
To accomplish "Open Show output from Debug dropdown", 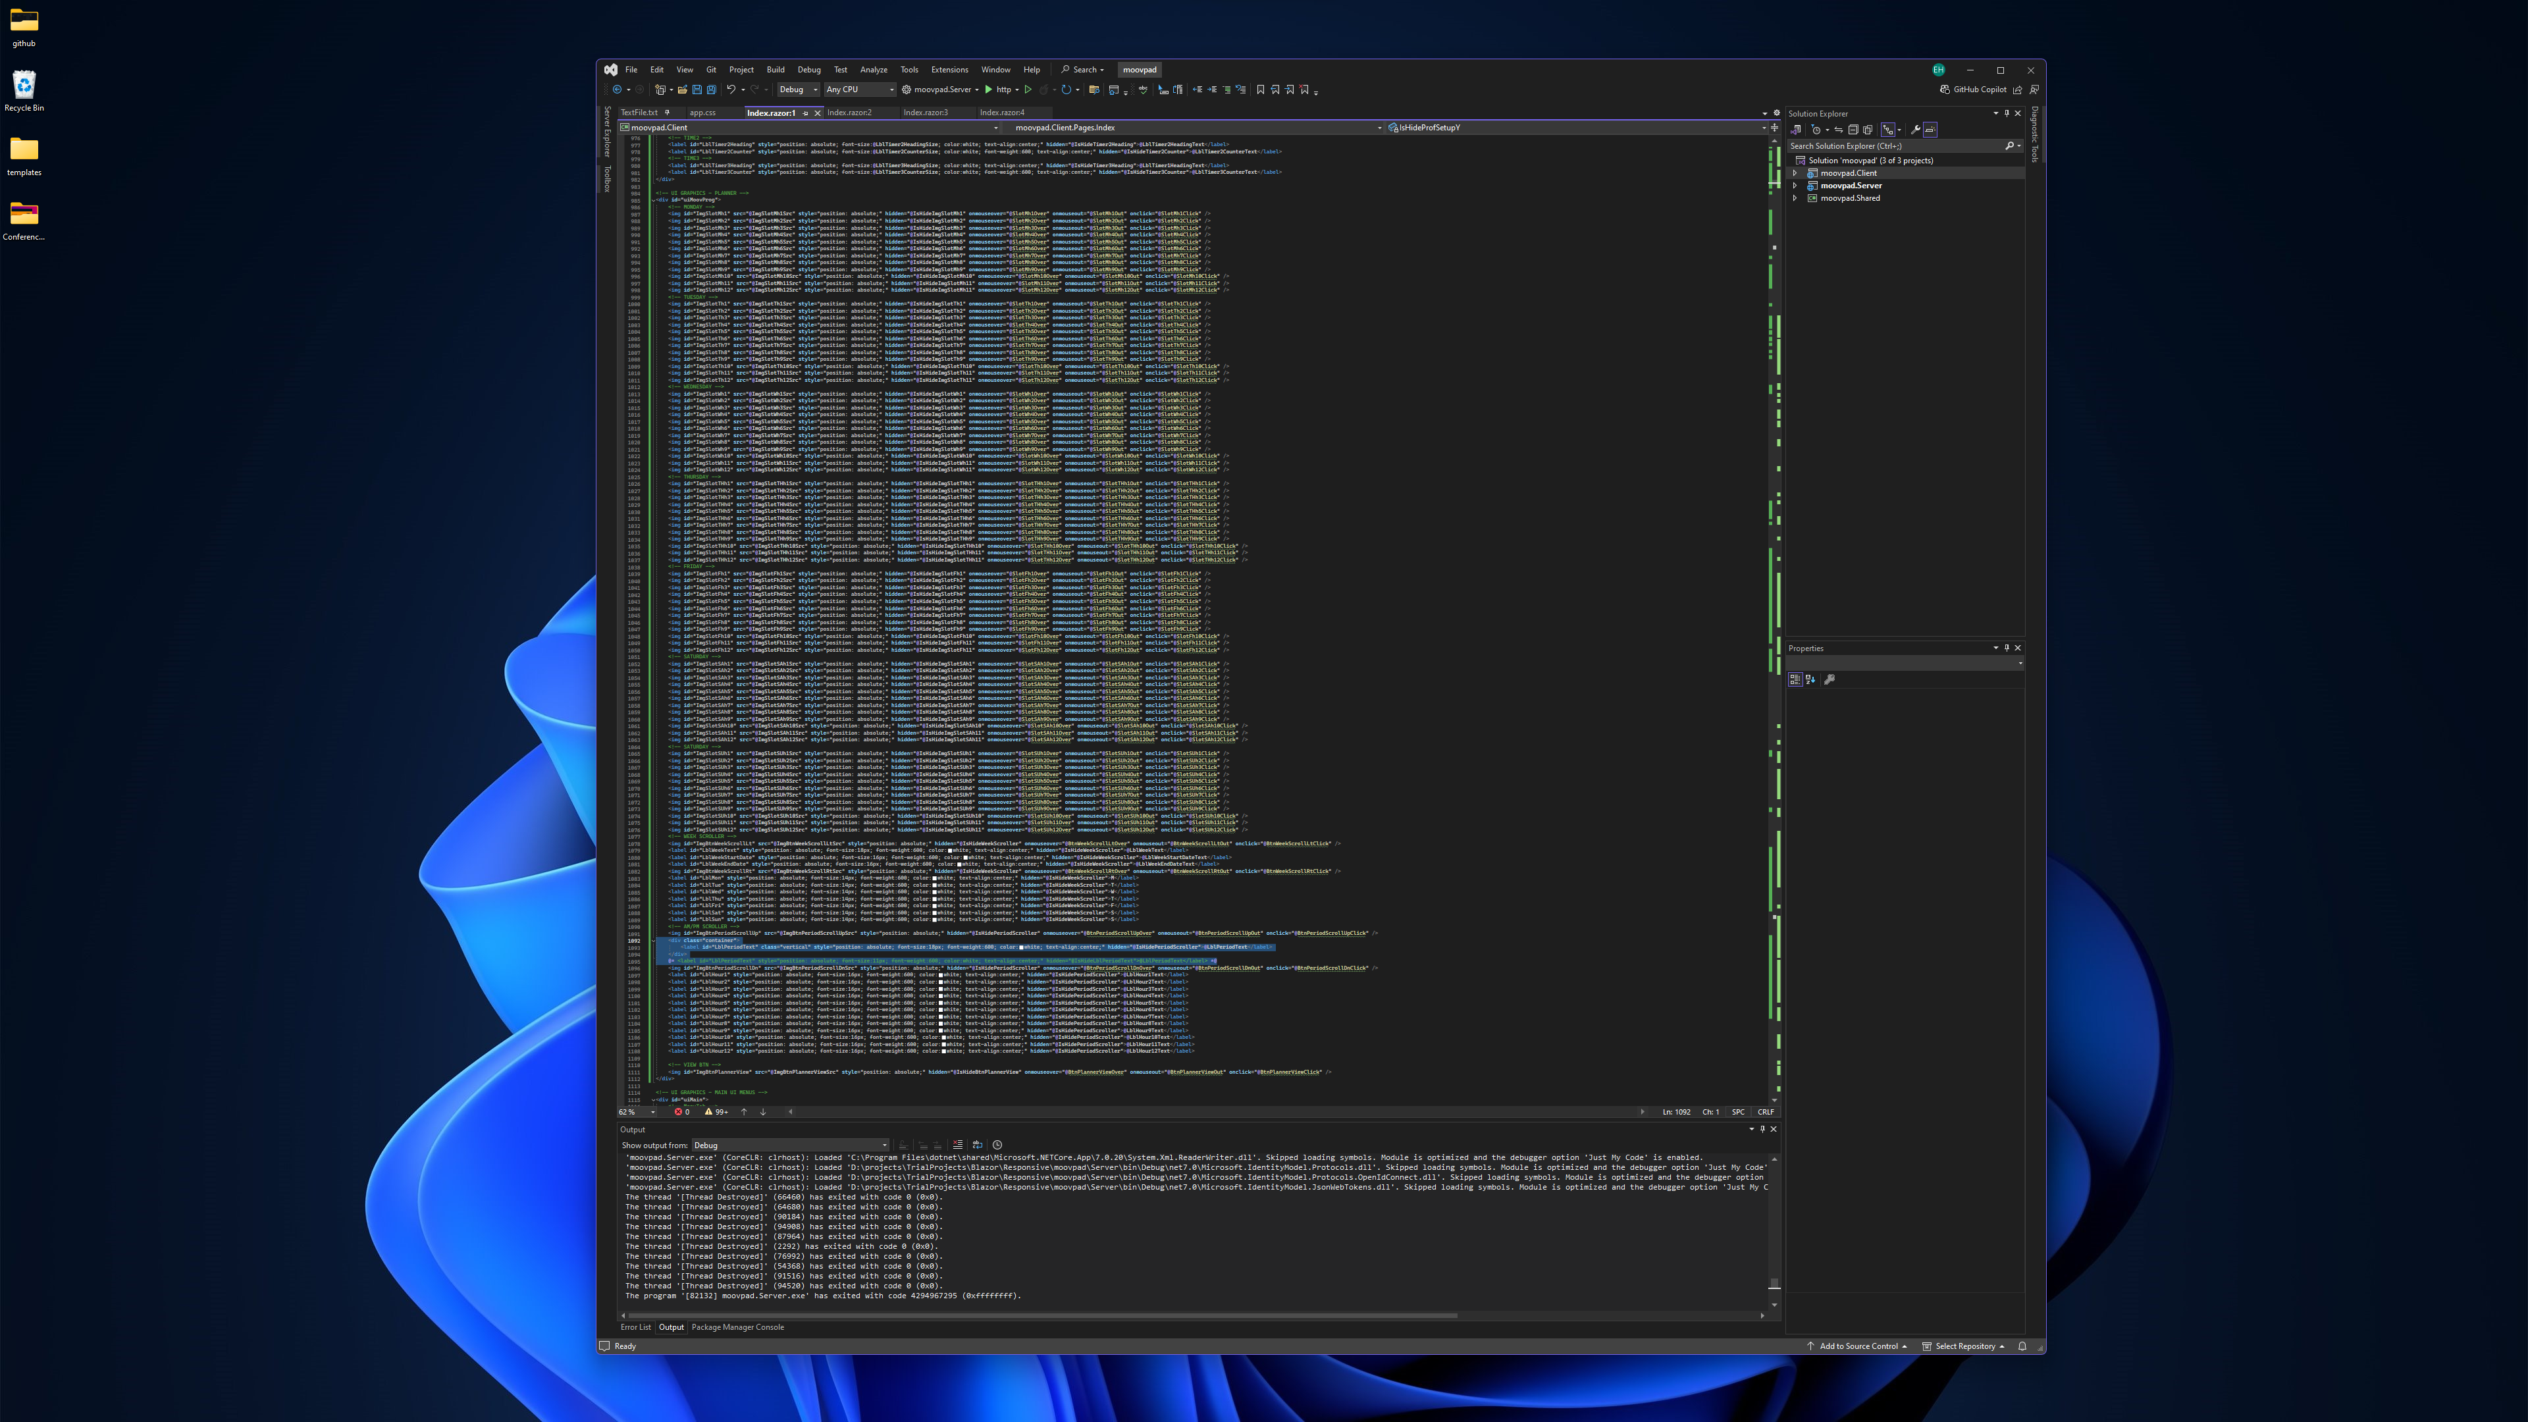I will point(791,1145).
